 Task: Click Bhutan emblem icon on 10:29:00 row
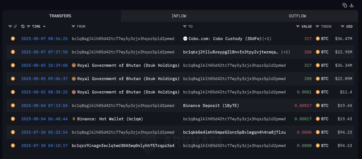(74, 65)
